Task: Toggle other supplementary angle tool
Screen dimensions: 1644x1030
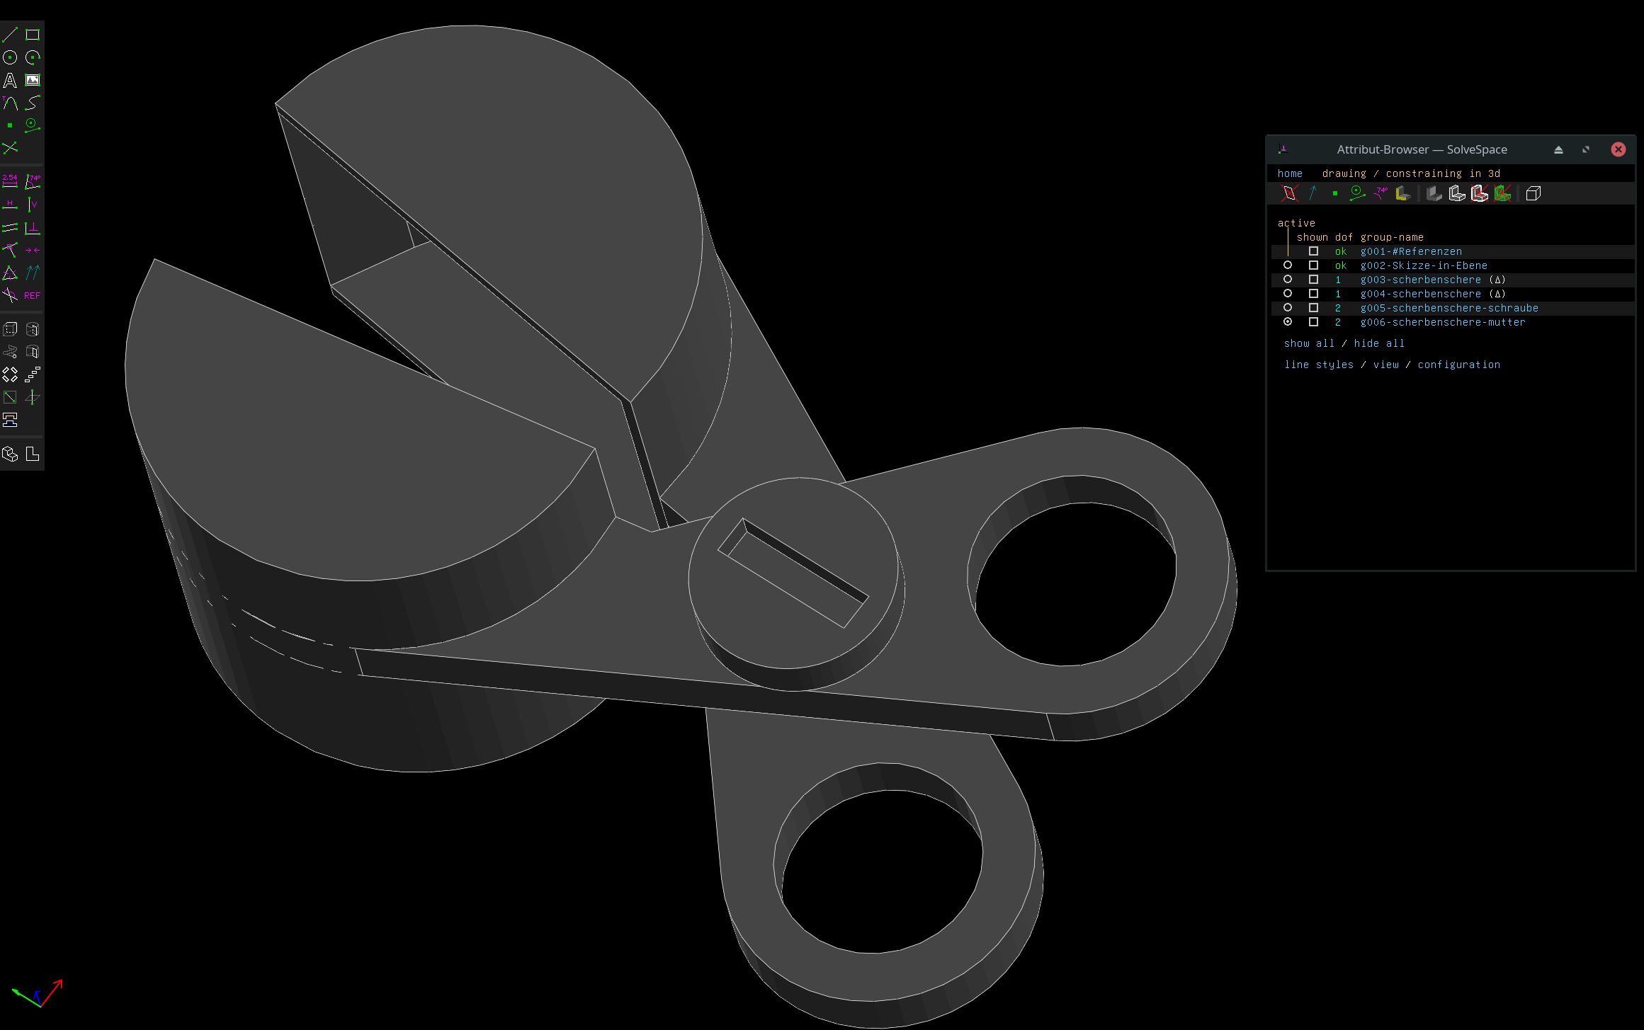Action: [10, 295]
